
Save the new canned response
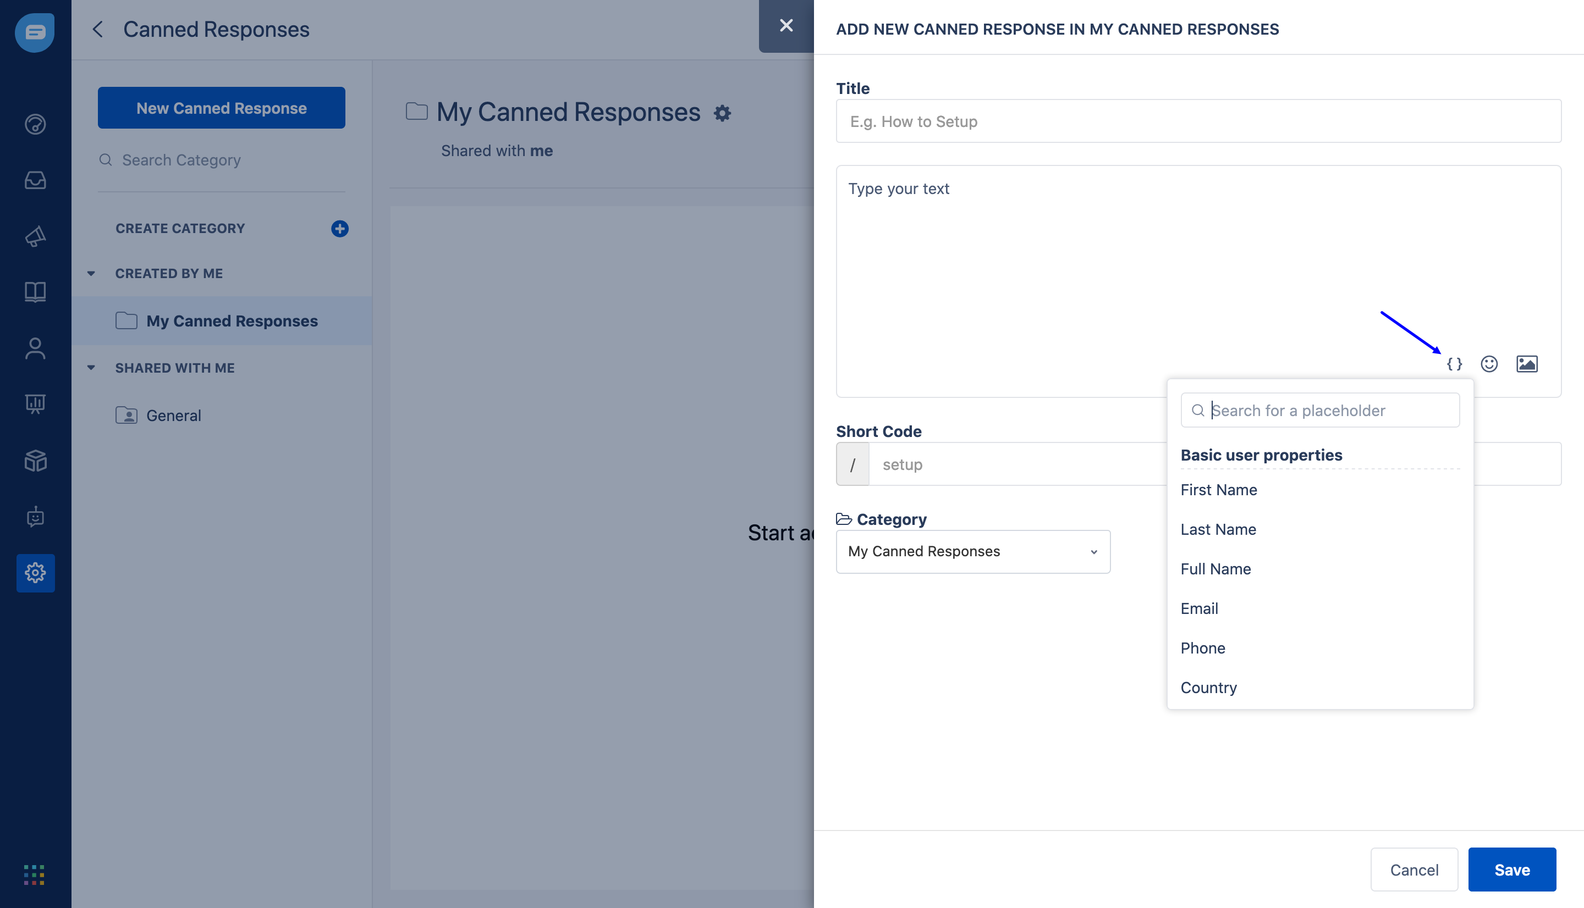[x=1511, y=869]
